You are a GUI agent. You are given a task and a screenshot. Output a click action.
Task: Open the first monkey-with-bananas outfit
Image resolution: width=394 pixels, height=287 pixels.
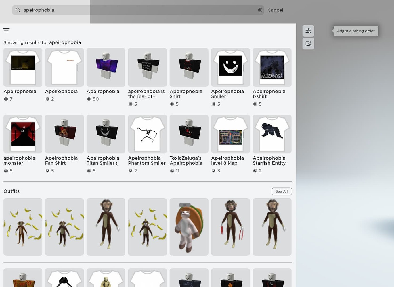coord(22,227)
